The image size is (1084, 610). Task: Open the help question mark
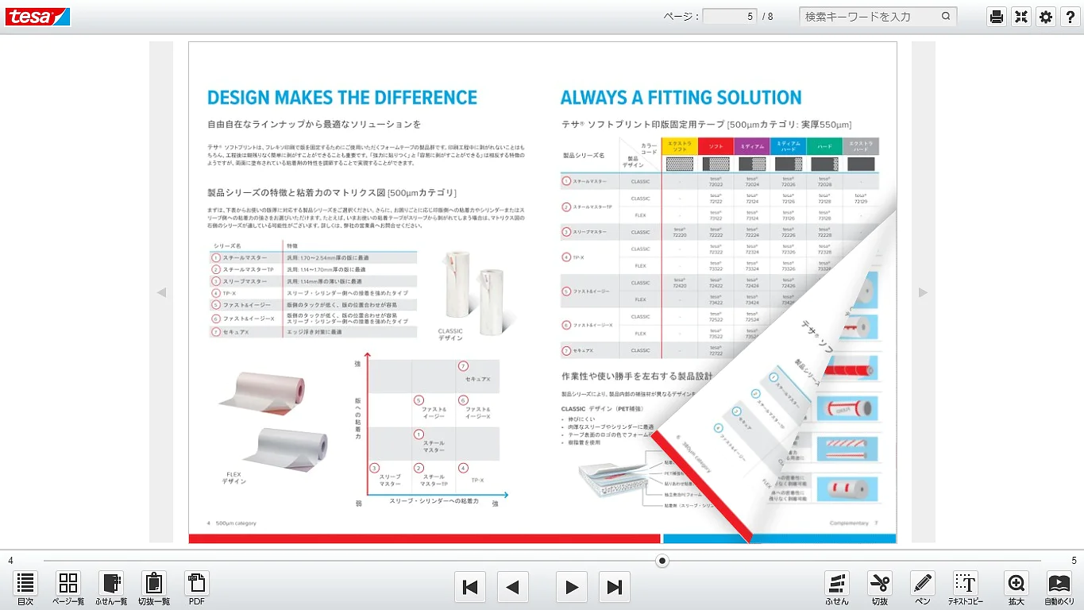(1071, 17)
